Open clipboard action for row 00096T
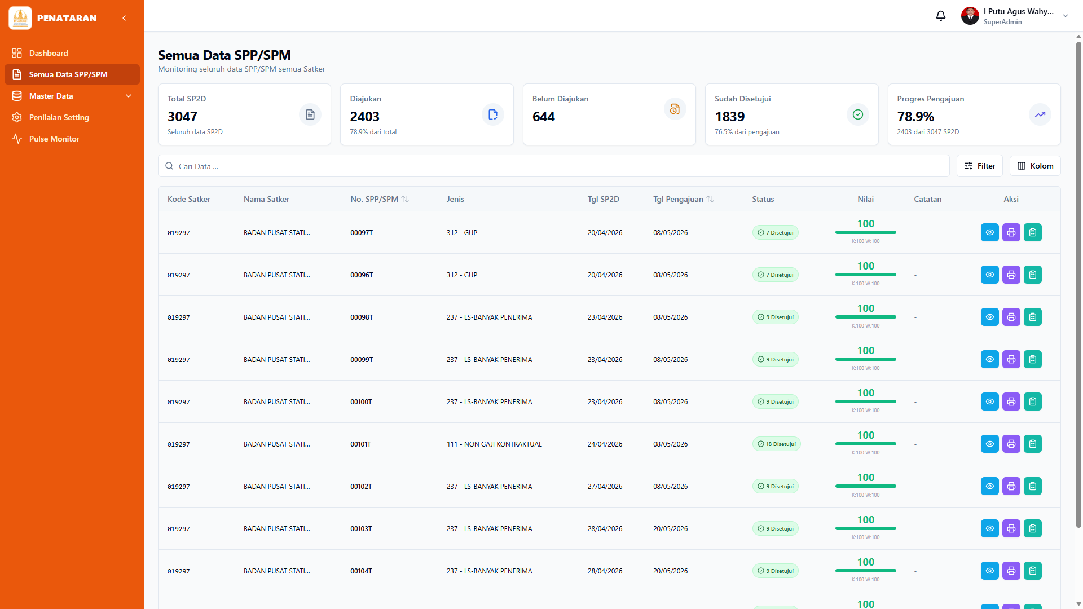The width and height of the screenshot is (1083, 609). 1032,275
